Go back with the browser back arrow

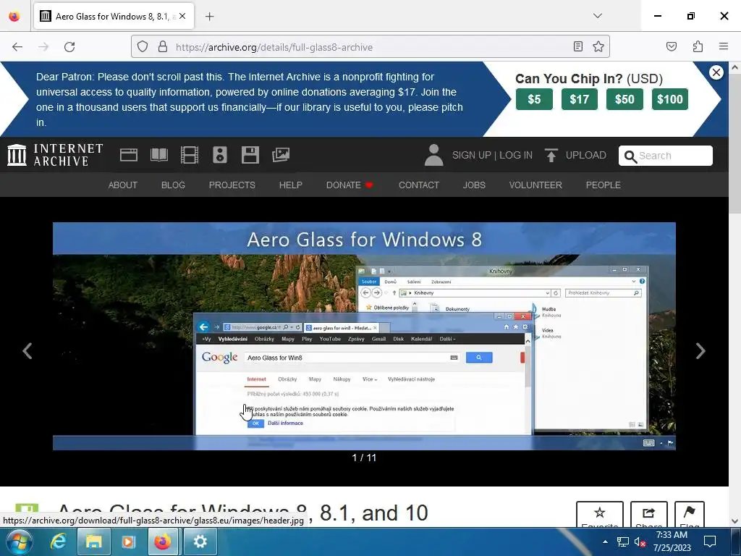tap(17, 47)
